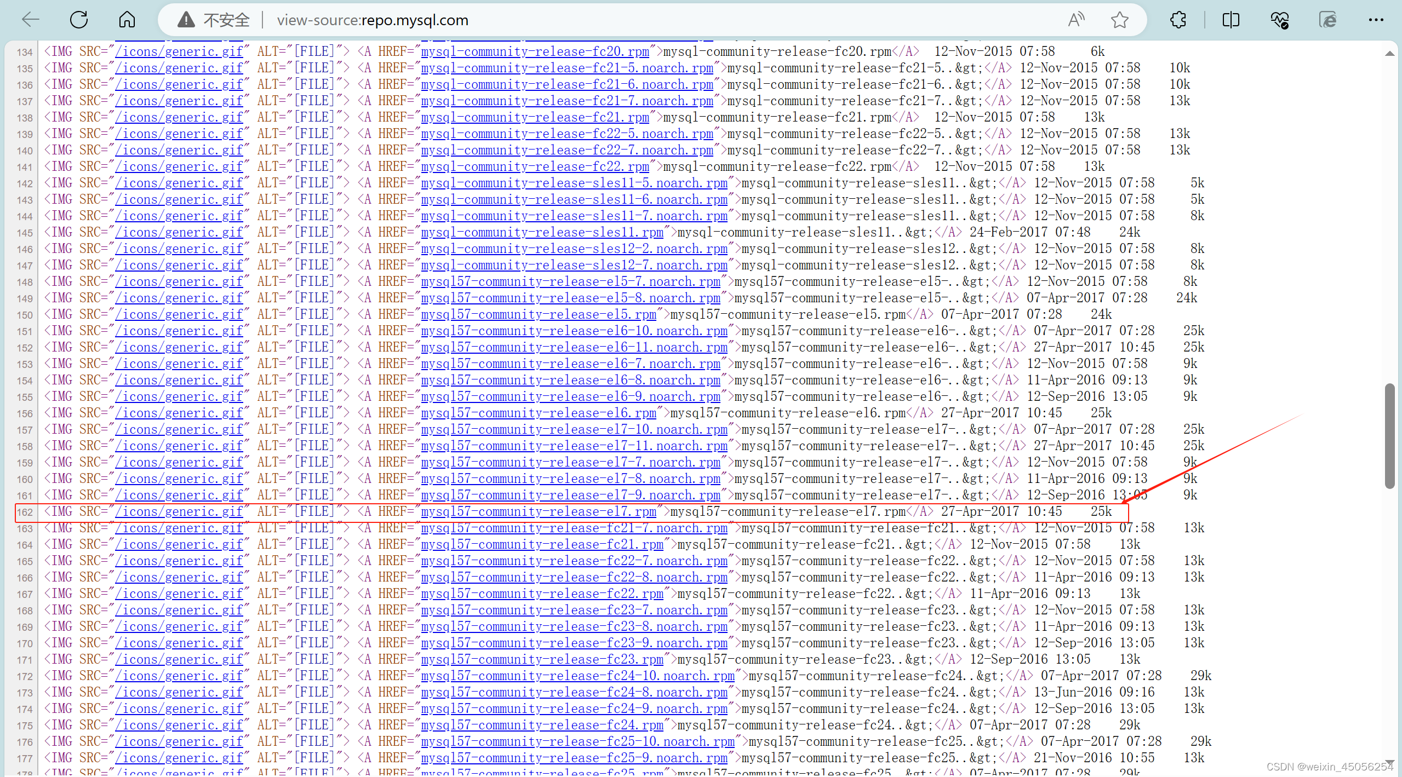Open mysql57-community-release-el7.rpm link
This screenshot has height=777, width=1402.
[538, 511]
